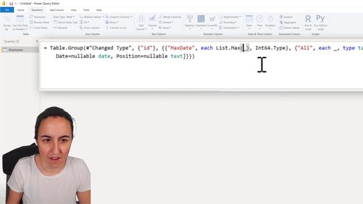Open the quick access toolbar dropdown arrow
This screenshot has height=204, width=363.
pos(16,3)
